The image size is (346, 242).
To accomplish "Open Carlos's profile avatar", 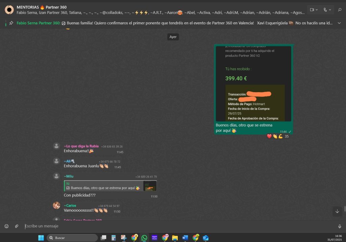I will [56, 205].
